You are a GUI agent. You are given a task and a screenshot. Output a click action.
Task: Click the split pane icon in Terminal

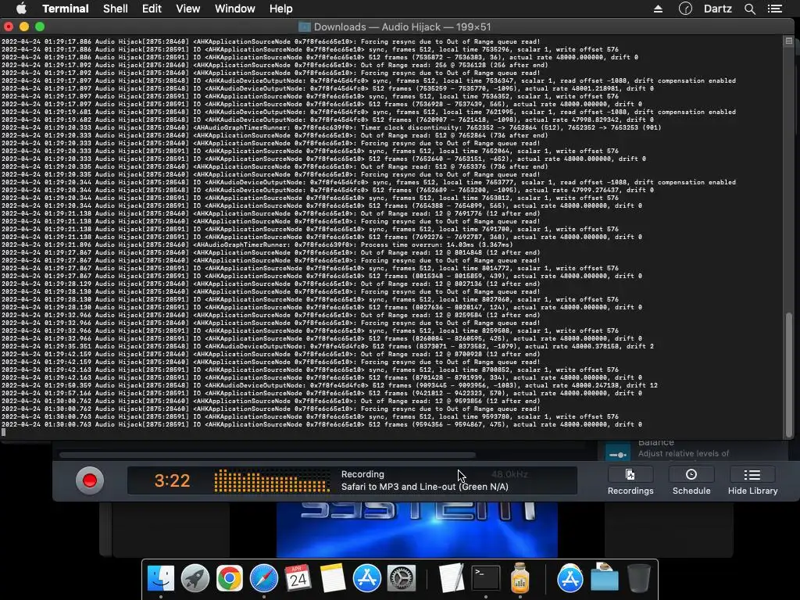pyautogui.click(x=789, y=41)
